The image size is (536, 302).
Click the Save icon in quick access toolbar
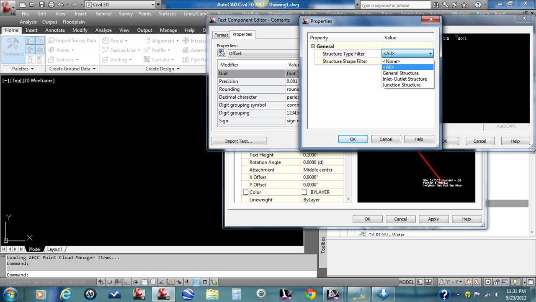[41, 5]
